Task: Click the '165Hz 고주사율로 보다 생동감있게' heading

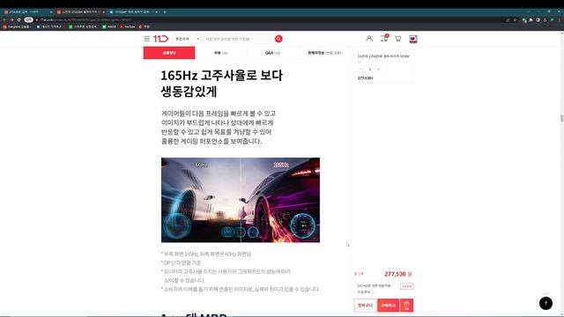Action: pos(221,84)
